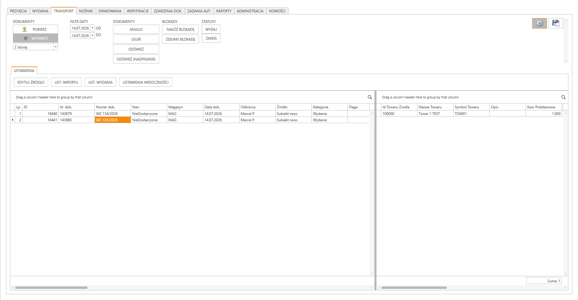Image resolution: width=578 pixels, height=300 pixels.
Task: Select the ZADANIA AUT. tab
Action: coord(199,11)
